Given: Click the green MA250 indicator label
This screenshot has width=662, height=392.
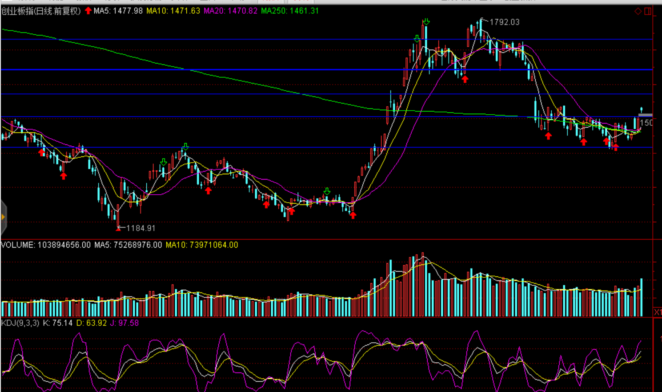Looking at the screenshot, I should tap(290, 11).
